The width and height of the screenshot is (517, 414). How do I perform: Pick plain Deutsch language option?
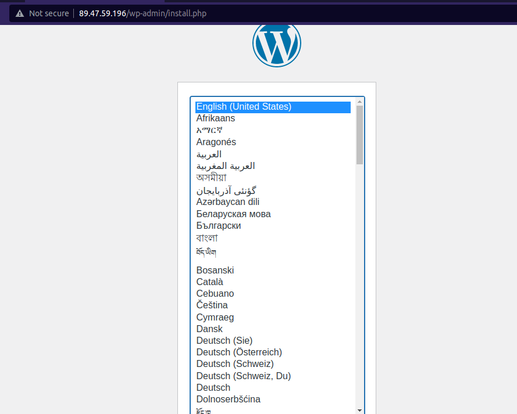click(x=273, y=388)
